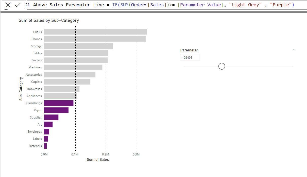
Task: Select the Chairs bar in the chart
Action: pyautogui.click(x=95, y=32)
